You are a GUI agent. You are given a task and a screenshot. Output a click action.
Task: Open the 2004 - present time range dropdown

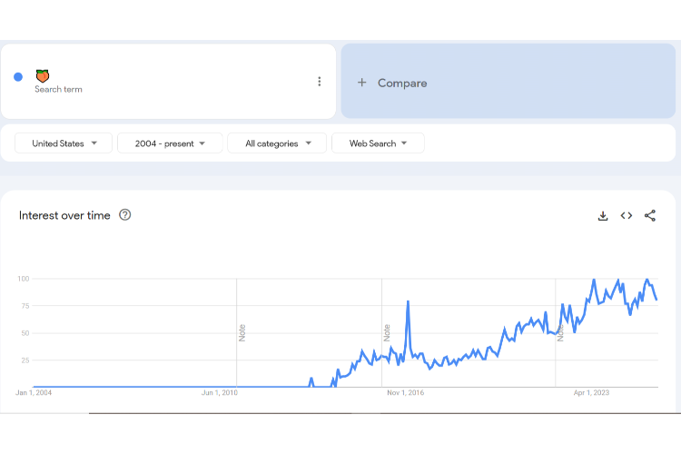pyautogui.click(x=170, y=143)
